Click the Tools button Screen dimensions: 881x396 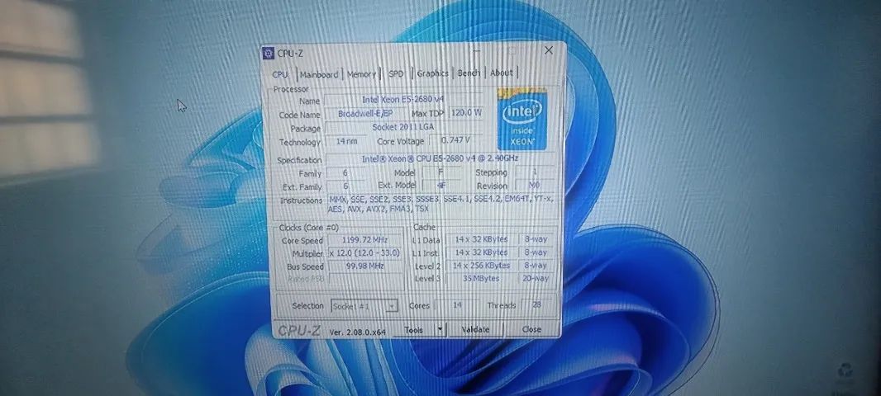pos(413,330)
